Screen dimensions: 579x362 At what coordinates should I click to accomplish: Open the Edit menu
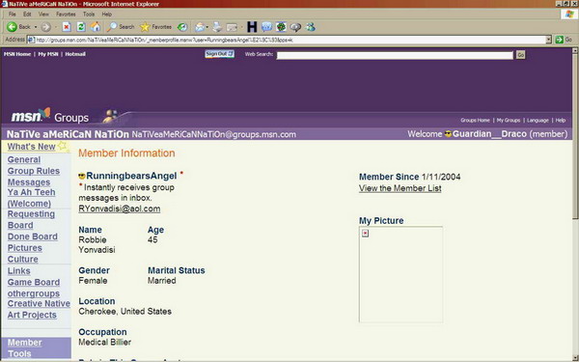tap(27, 14)
